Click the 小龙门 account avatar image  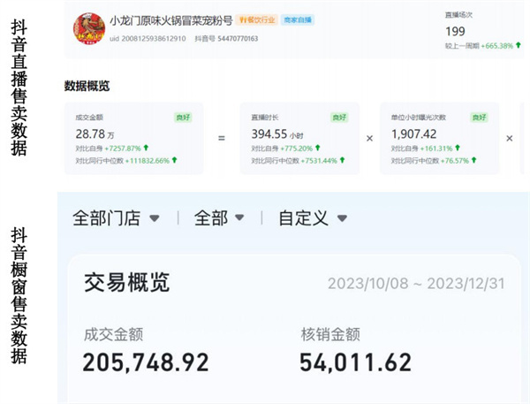tap(88, 28)
